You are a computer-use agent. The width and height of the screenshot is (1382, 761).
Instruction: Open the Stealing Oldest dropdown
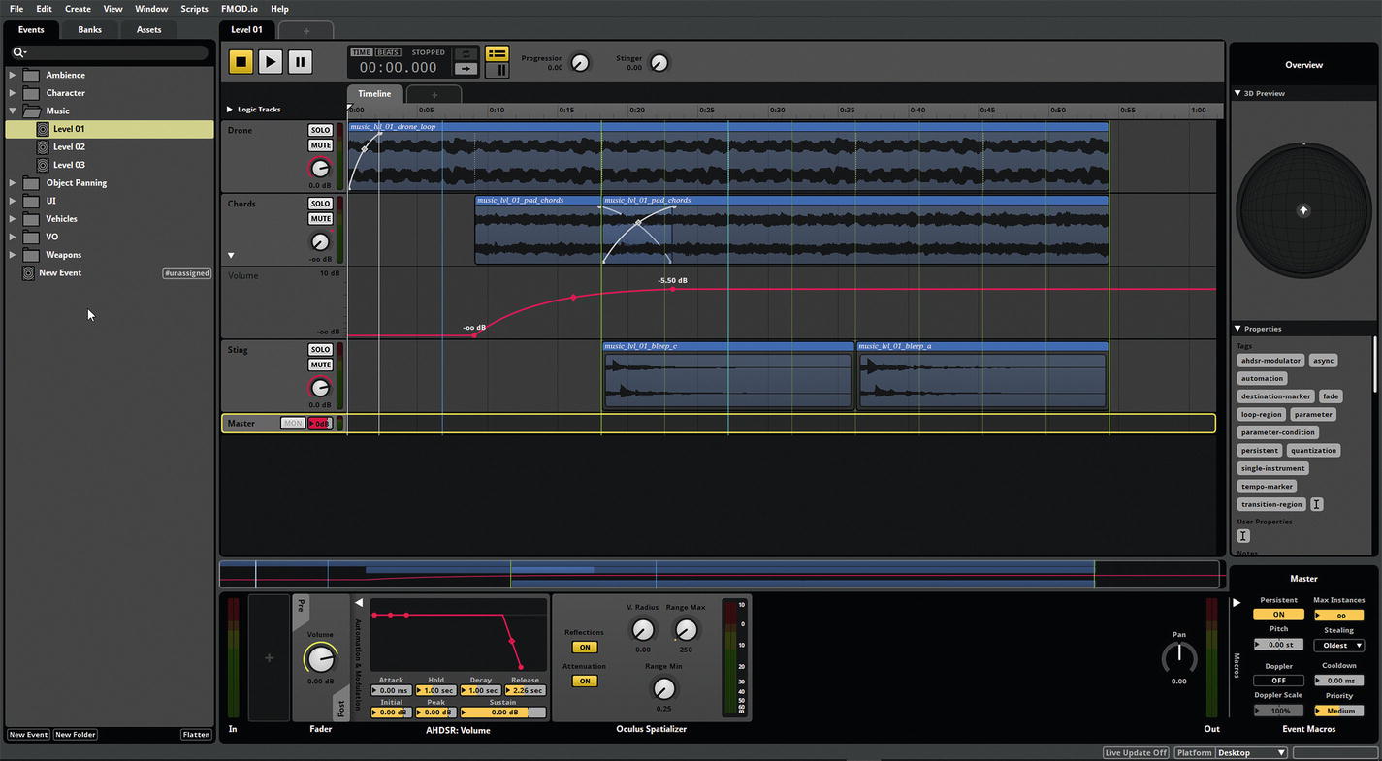pos(1338,646)
